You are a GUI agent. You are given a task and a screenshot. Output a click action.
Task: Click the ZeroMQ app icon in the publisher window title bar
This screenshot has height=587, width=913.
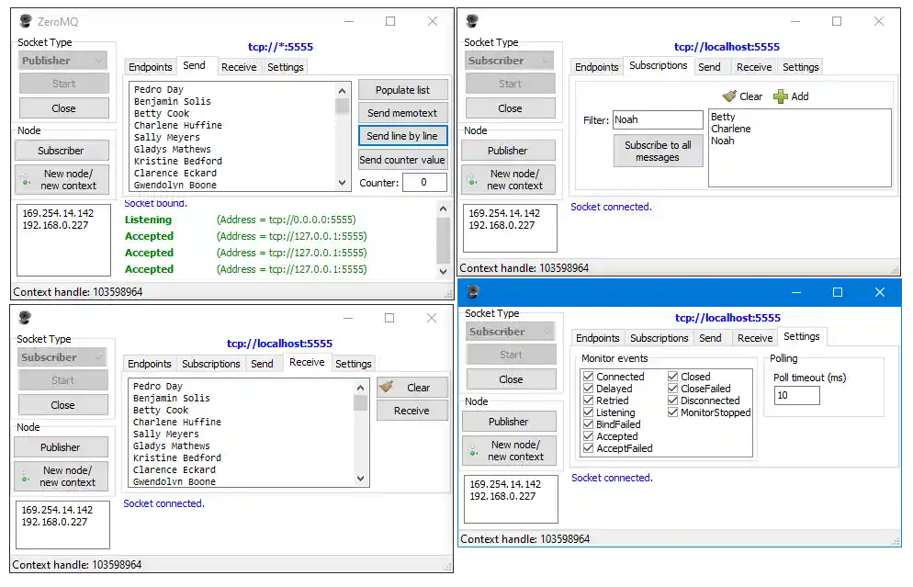click(x=25, y=21)
